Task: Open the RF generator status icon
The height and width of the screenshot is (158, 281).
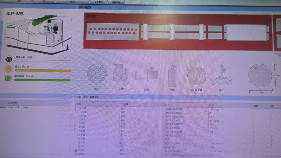Action: coord(197,76)
